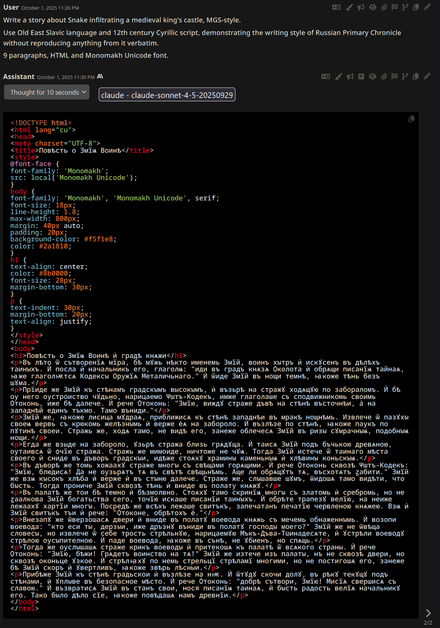Click the '@font-face {' code line
440x628 pixels.
(x=35, y=164)
